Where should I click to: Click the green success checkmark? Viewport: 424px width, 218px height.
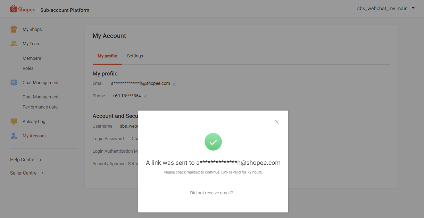tap(213, 142)
